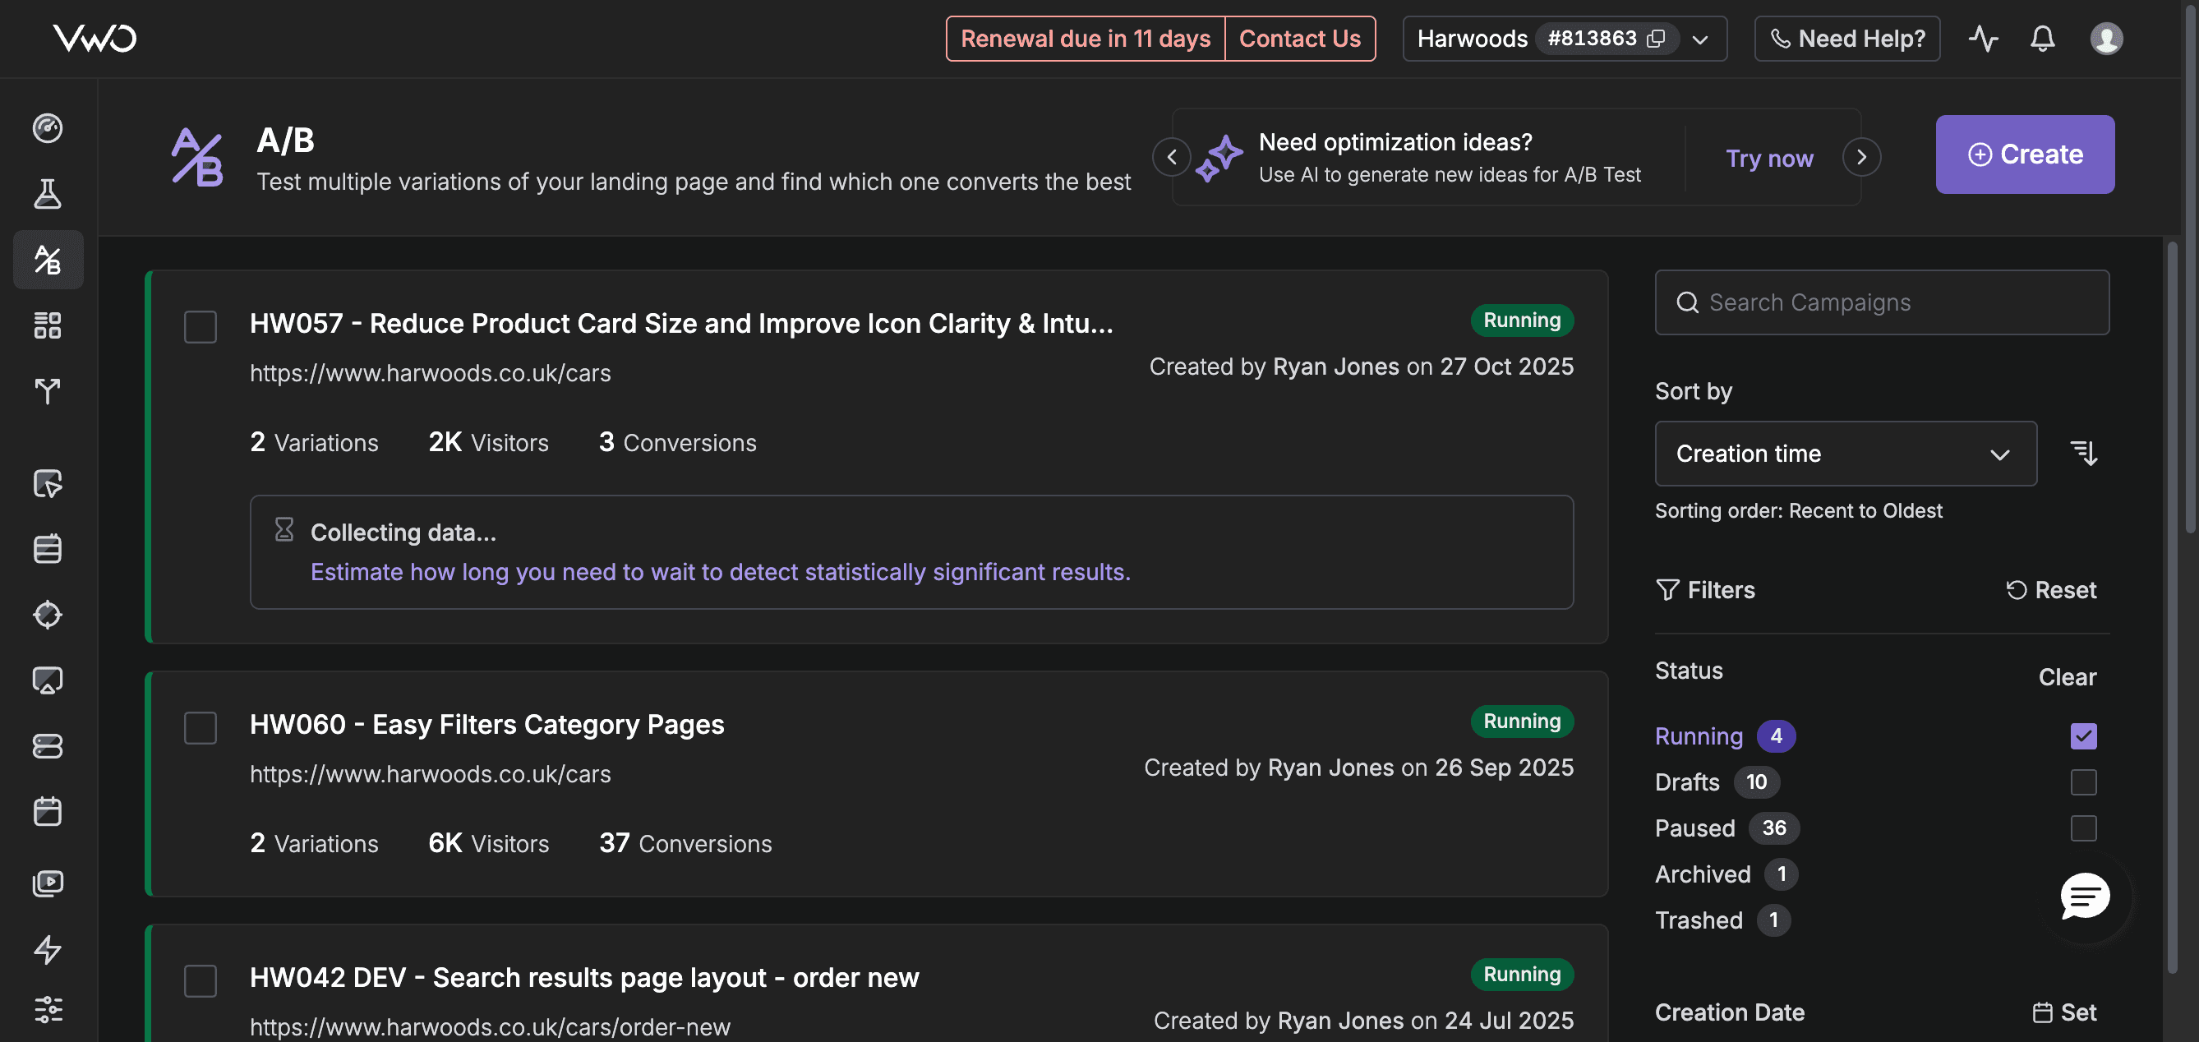Viewport: 2199px width, 1042px height.
Task: Click the user profile avatar
Action: 2105,39
